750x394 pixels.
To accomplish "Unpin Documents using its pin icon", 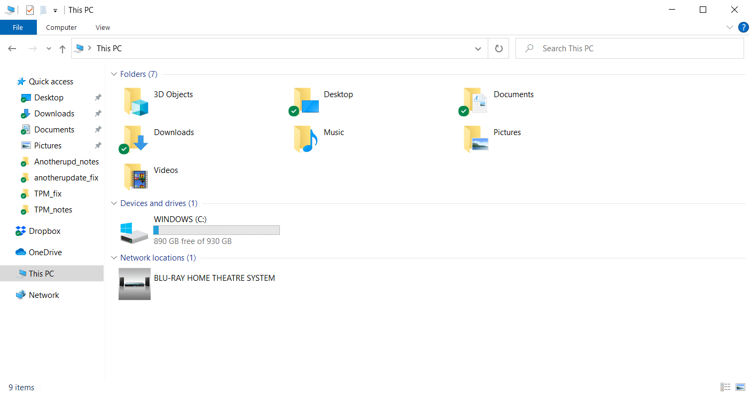I will [x=98, y=130].
